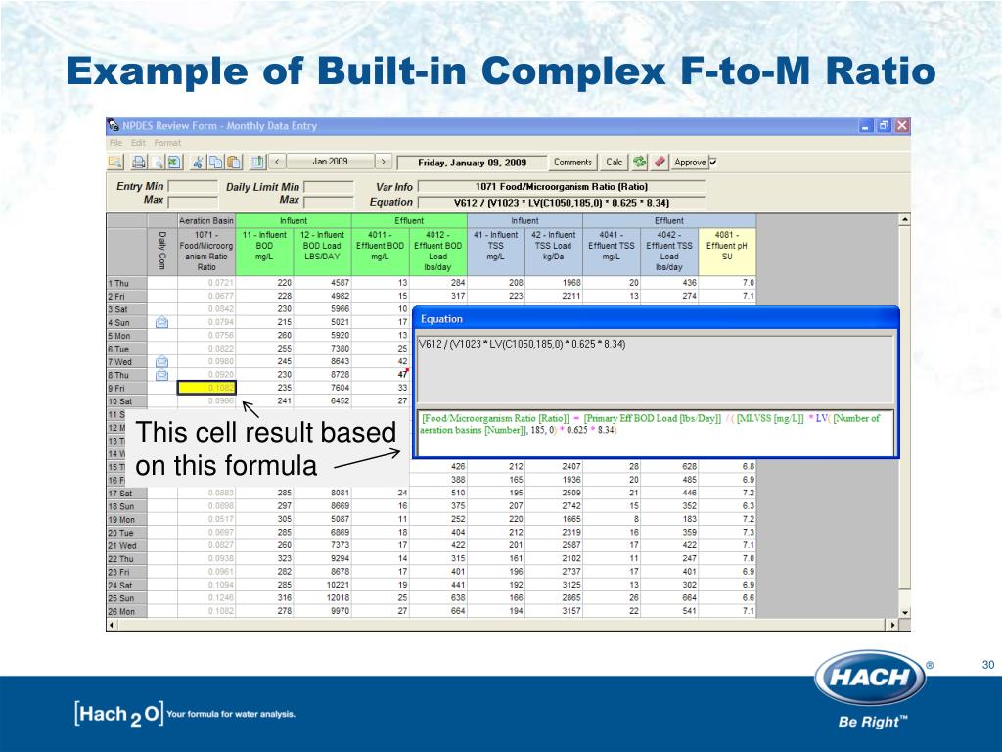Click the Print icon in toolbar
Viewport: 1002px width, 752px height.
point(139,163)
